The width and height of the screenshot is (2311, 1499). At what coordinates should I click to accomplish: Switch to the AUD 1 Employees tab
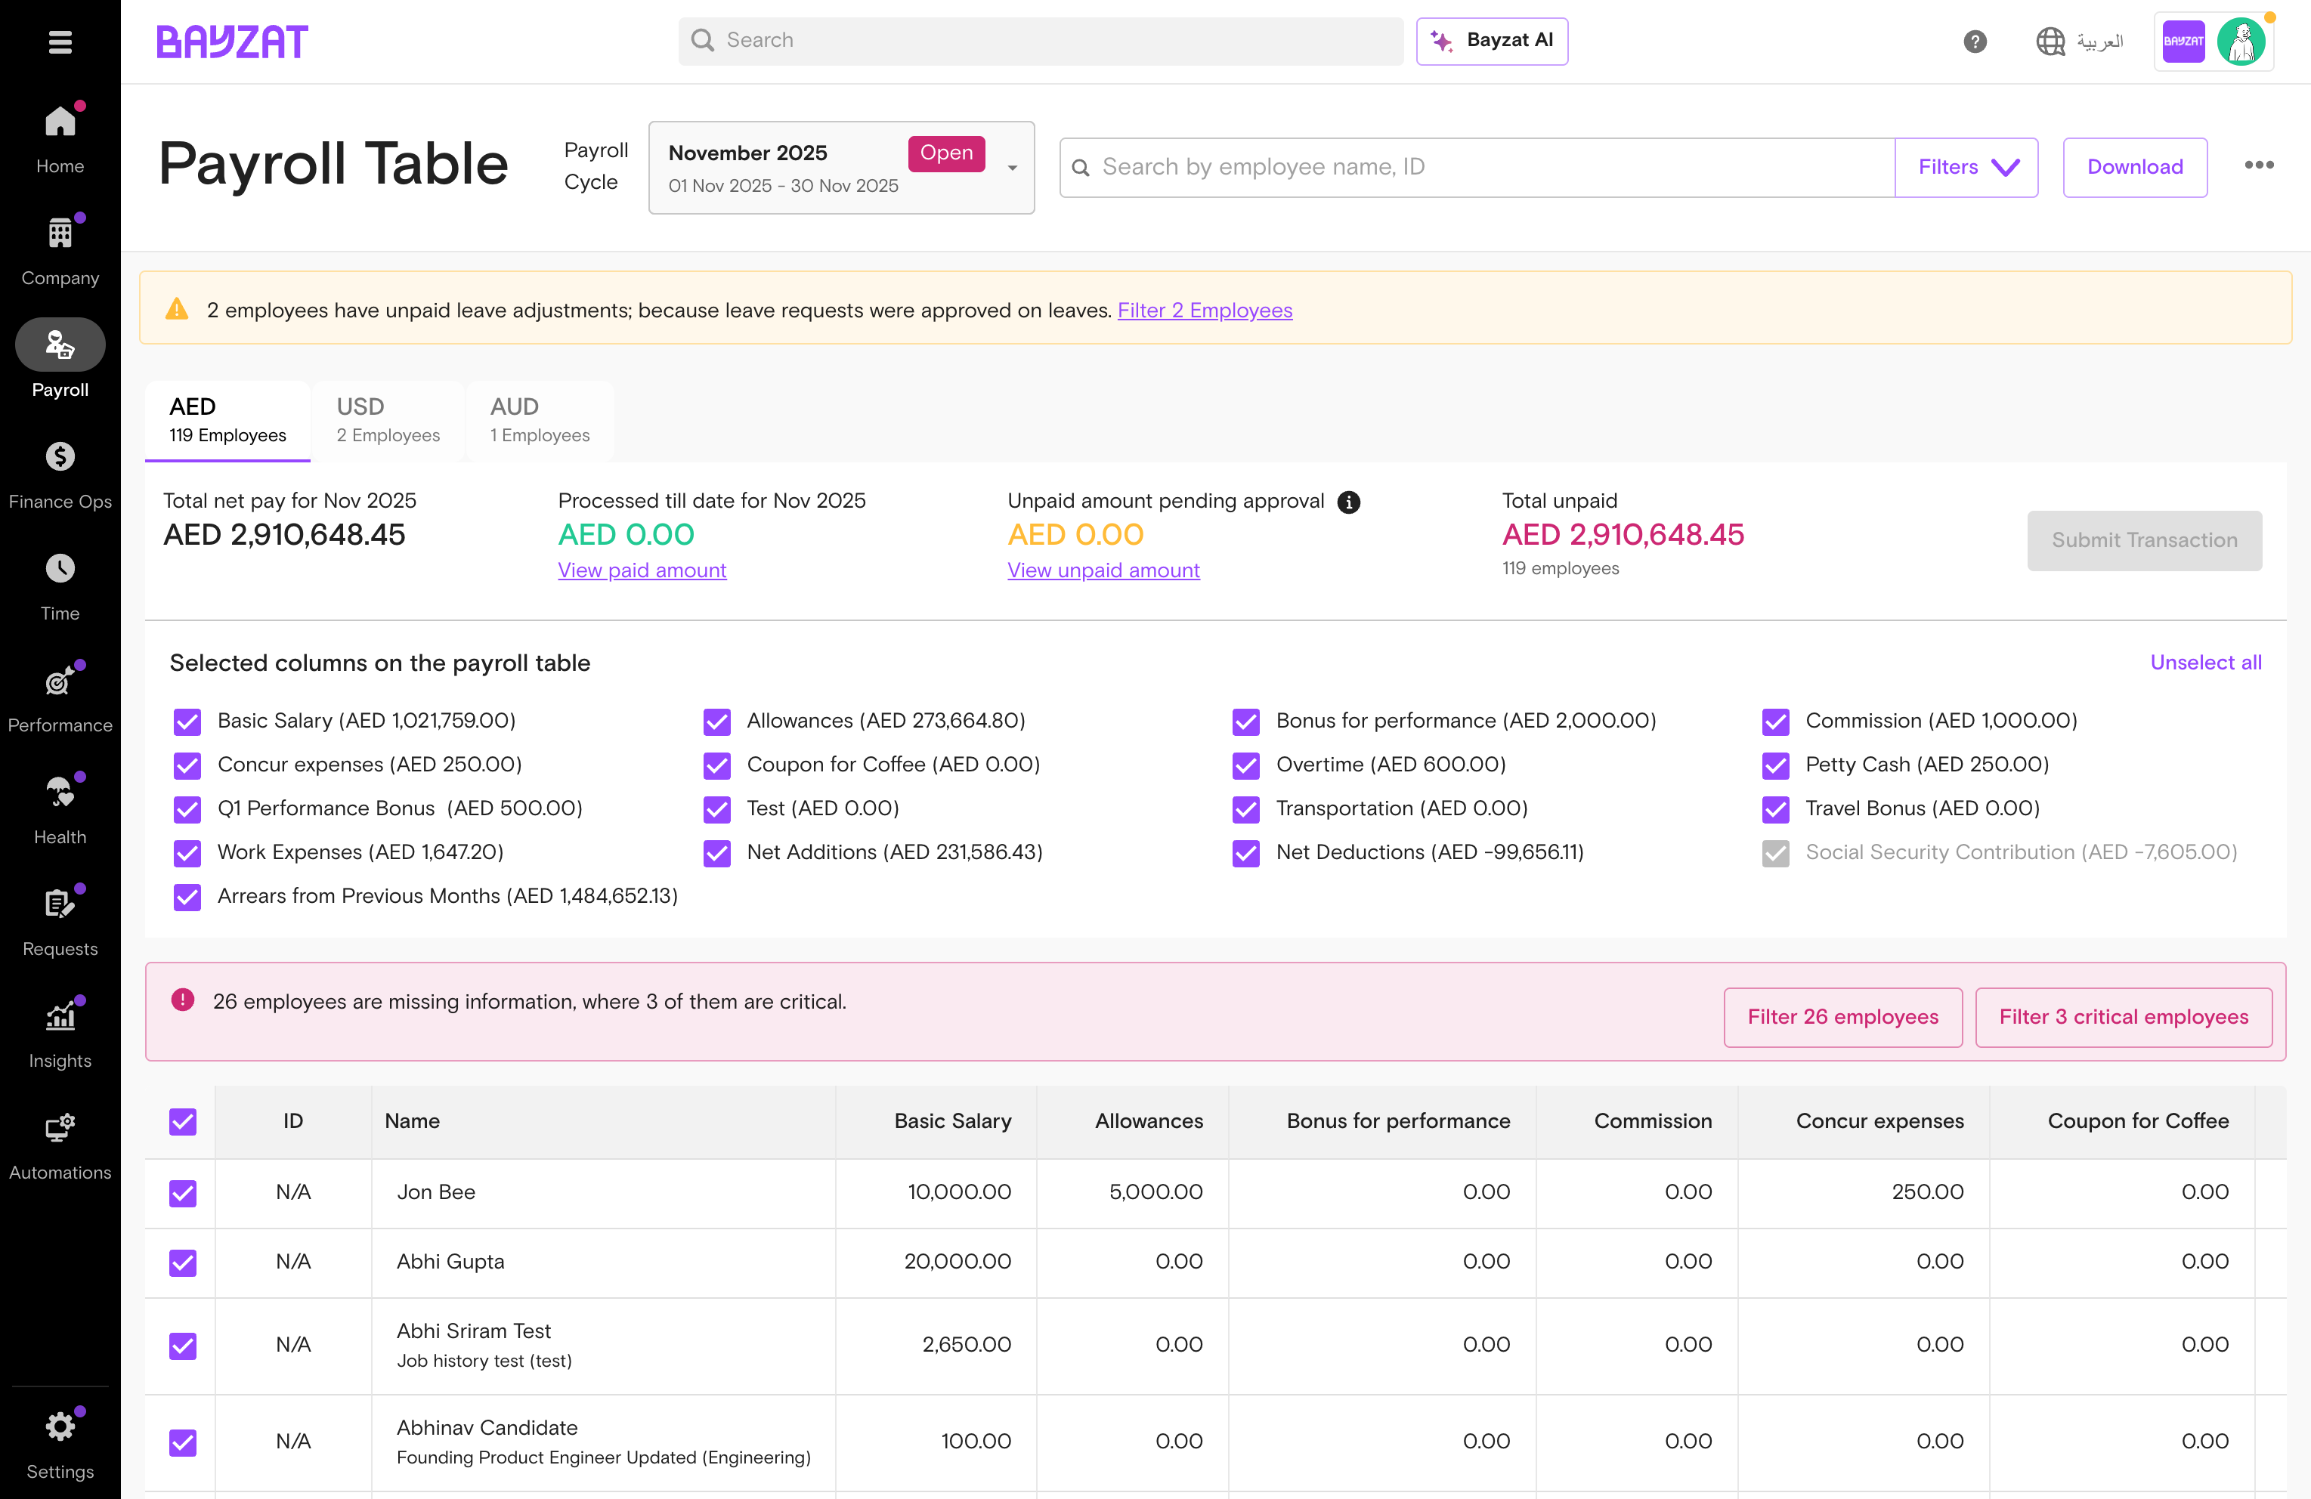point(540,420)
